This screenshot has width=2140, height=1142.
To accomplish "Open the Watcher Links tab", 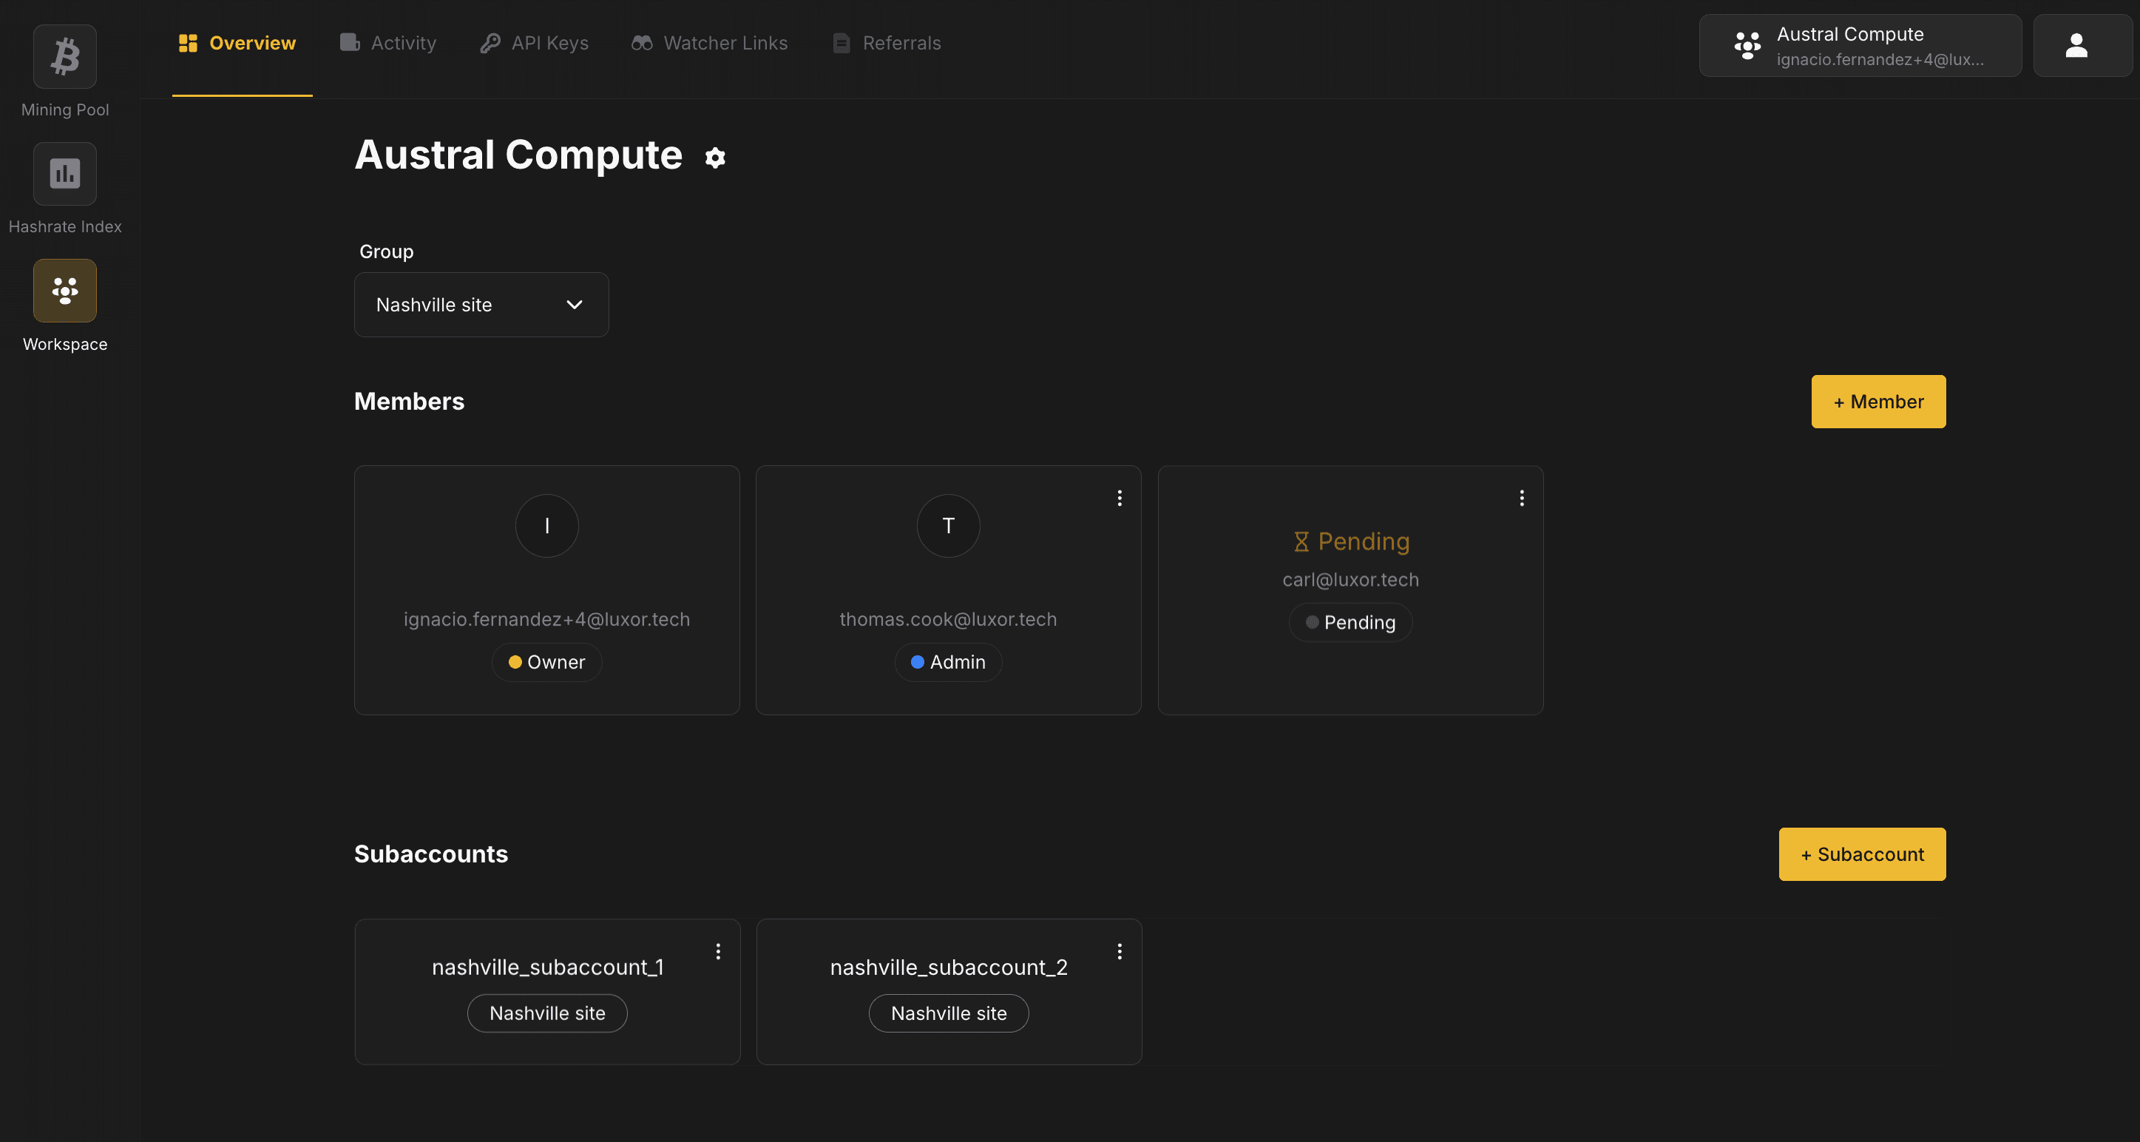I will 709,43.
